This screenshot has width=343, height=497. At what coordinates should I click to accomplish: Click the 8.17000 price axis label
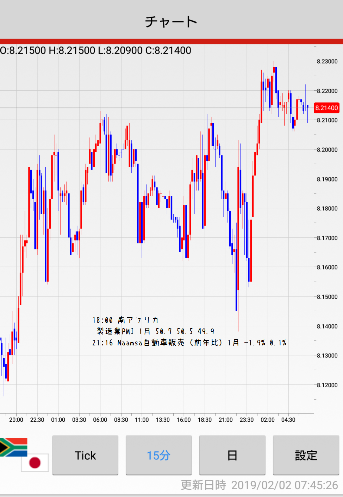click(327, 238)
